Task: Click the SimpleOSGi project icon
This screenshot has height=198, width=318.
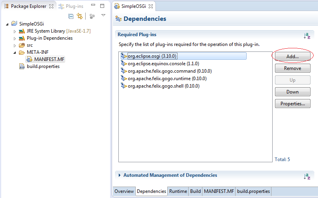Action: (x=14, y=24)
